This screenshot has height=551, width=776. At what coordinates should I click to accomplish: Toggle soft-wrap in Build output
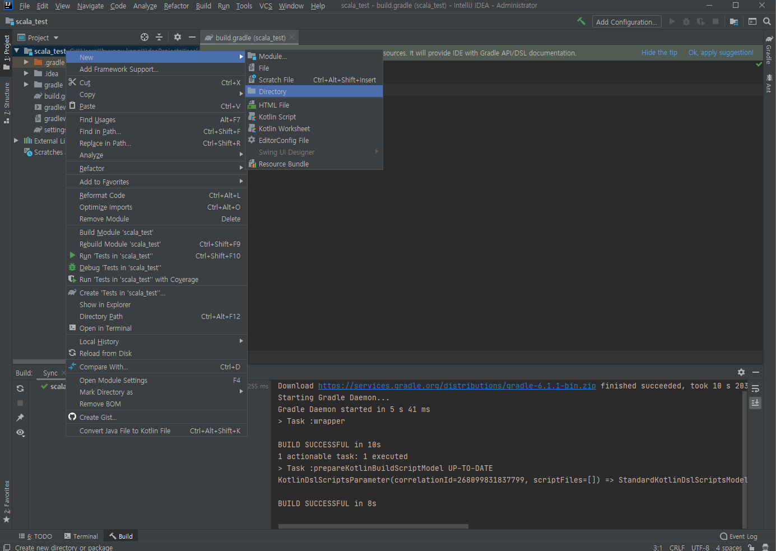755,388
